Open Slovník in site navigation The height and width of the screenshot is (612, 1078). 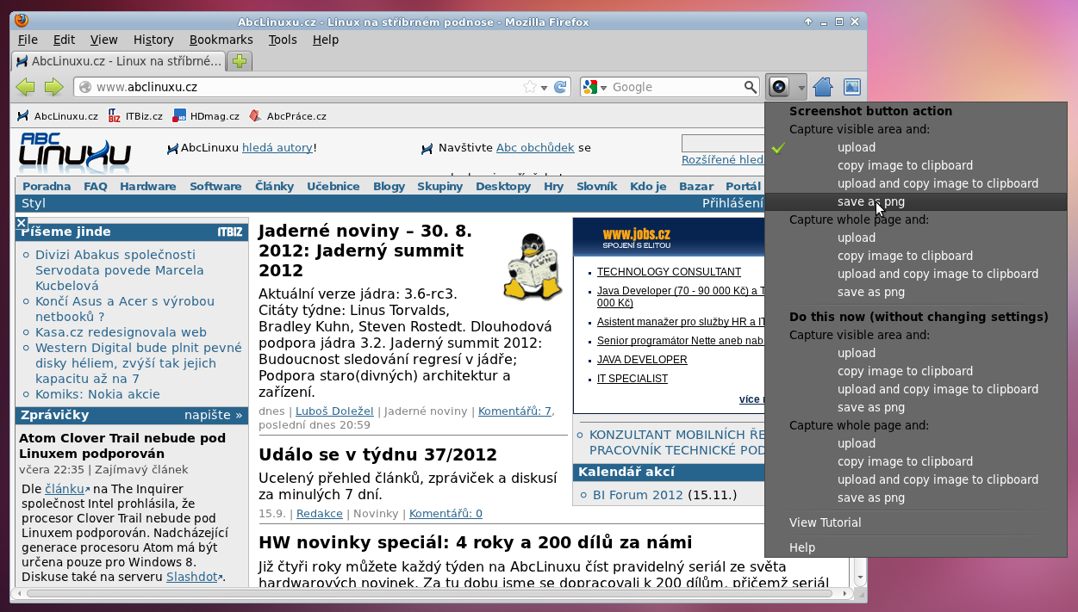point(596,187)
